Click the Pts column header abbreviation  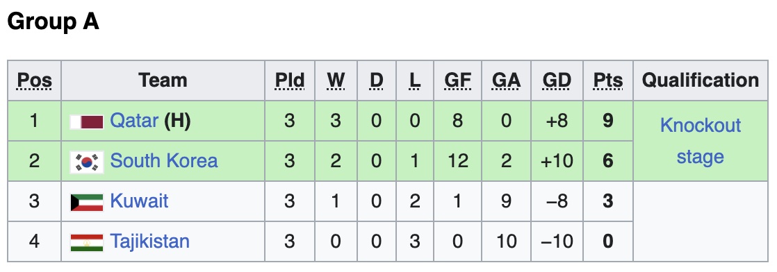(608, 80)
